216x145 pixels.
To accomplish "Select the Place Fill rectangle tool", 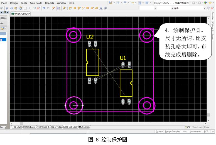I will pos(88,8).
